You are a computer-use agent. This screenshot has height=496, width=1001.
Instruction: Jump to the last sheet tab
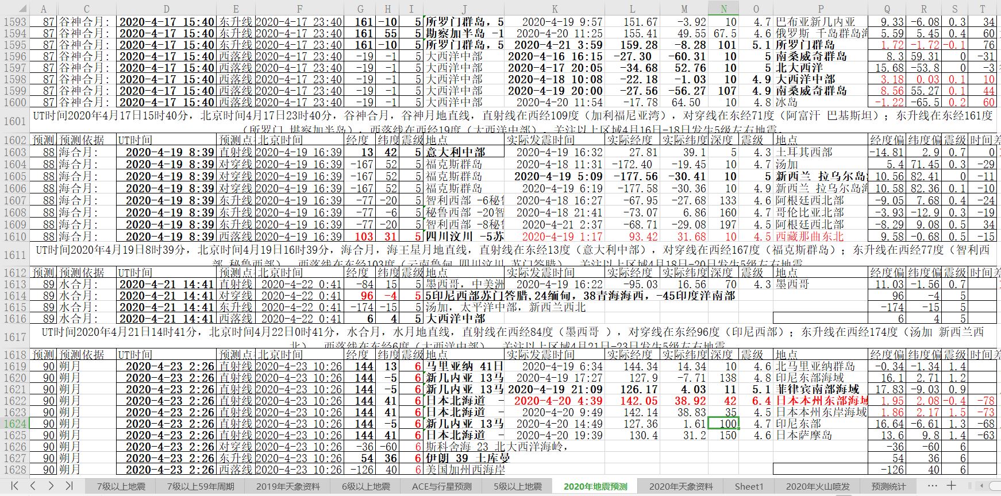pos(69,486)
